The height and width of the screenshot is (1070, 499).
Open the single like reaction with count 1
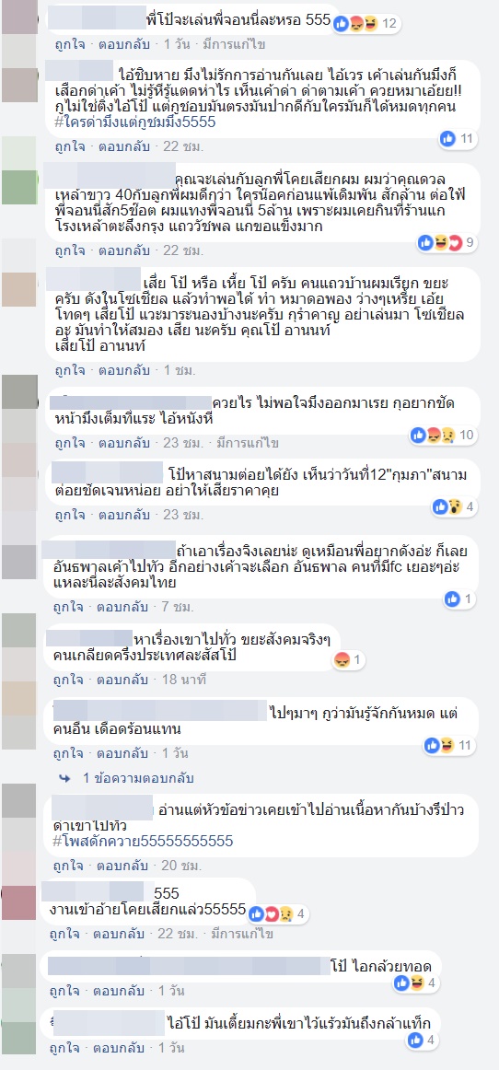[458, 599]
